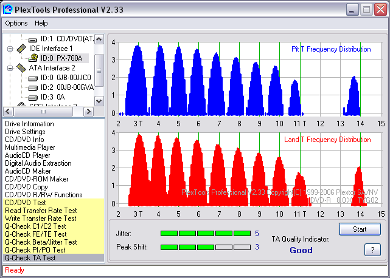390x278 pixels.
Task: Open CD/DVD Info
Action: pos(24,140)
